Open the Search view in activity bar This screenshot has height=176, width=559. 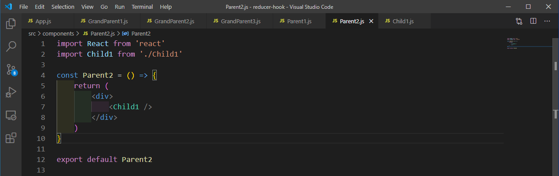tap(11, 46)
